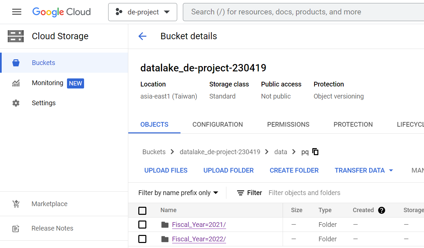This screenshot has height=248, width=424.
Task: Open the filter-by-name-prefix dropdown
Action: pyautogui.click(x=178, y=193)
